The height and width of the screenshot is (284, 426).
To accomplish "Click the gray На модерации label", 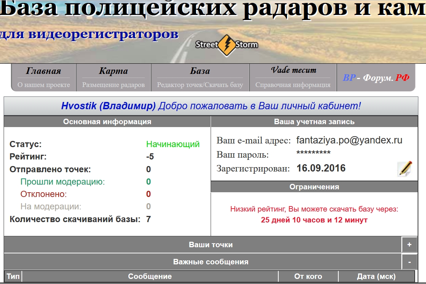I will (x=51, y=206).
